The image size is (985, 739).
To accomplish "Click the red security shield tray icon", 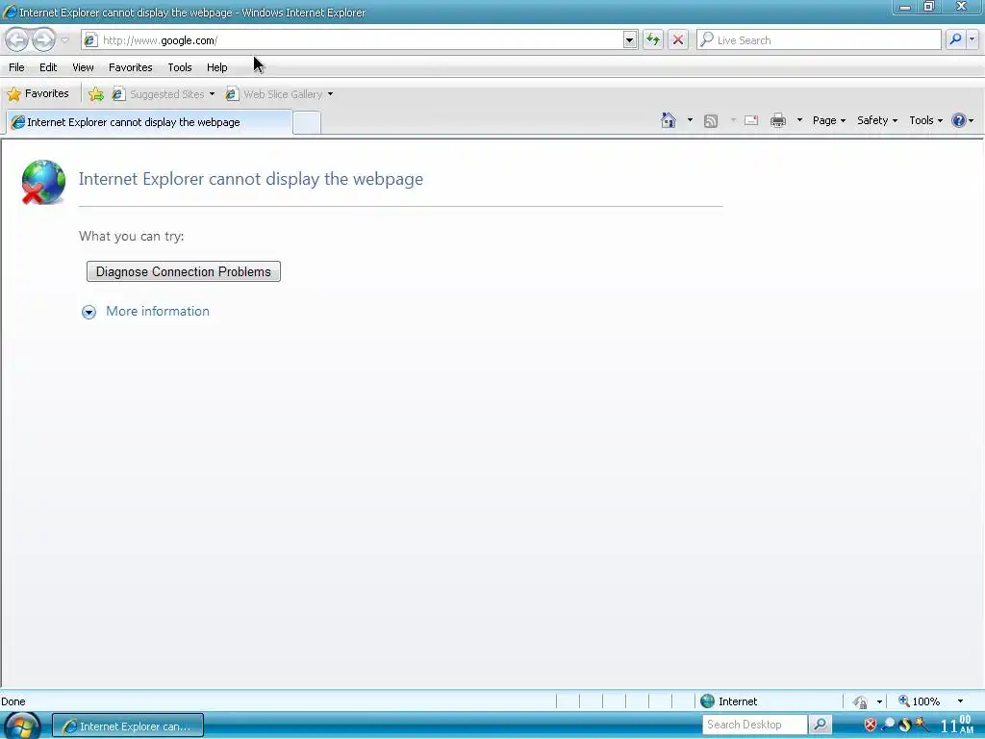I will 870,726.
